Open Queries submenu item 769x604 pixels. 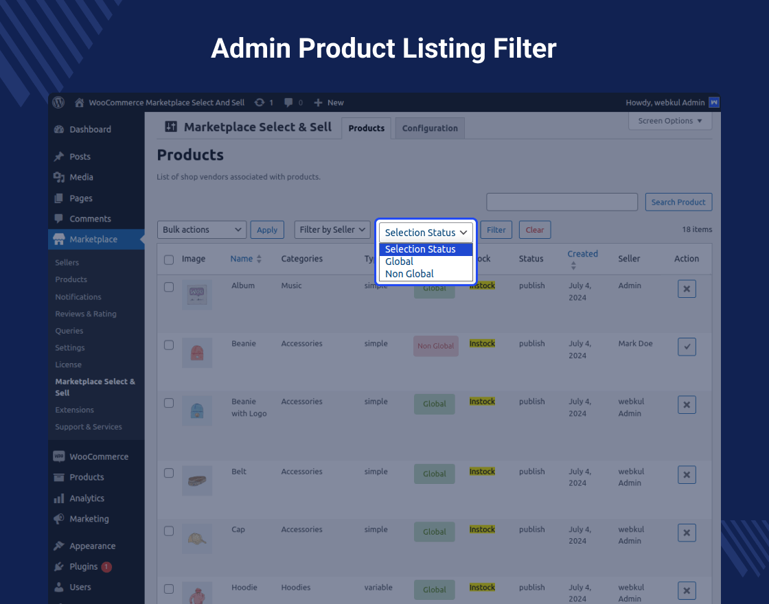(x=69, y=330)
